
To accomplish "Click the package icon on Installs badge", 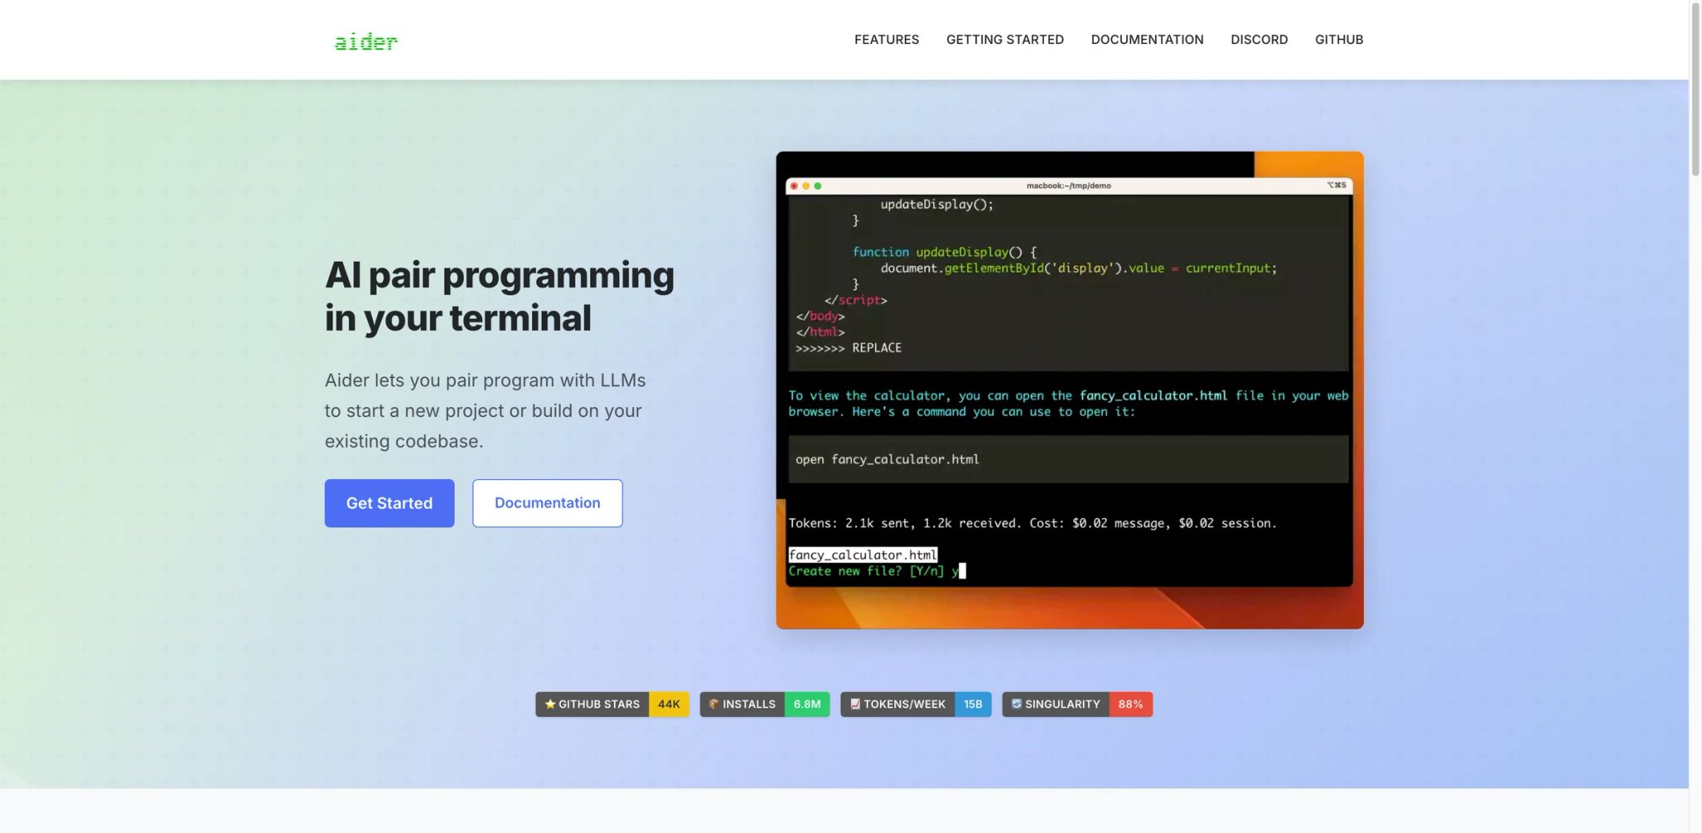I will click(714, 704).
